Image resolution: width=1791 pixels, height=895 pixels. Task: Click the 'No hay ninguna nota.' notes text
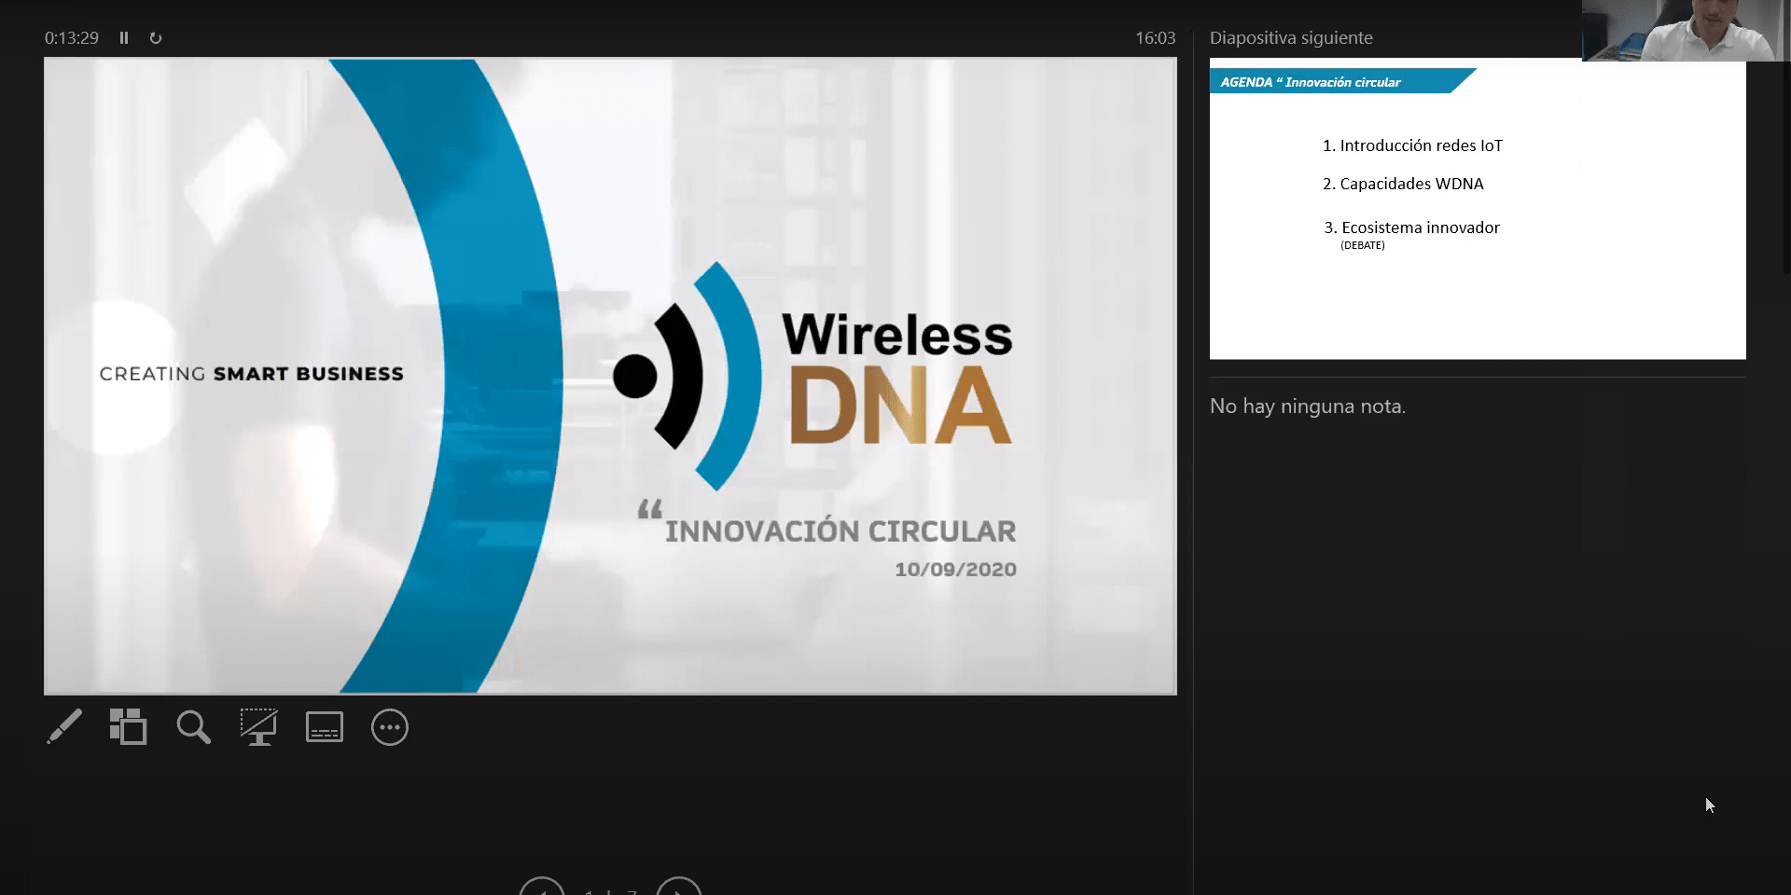[x=1308, y=406]
